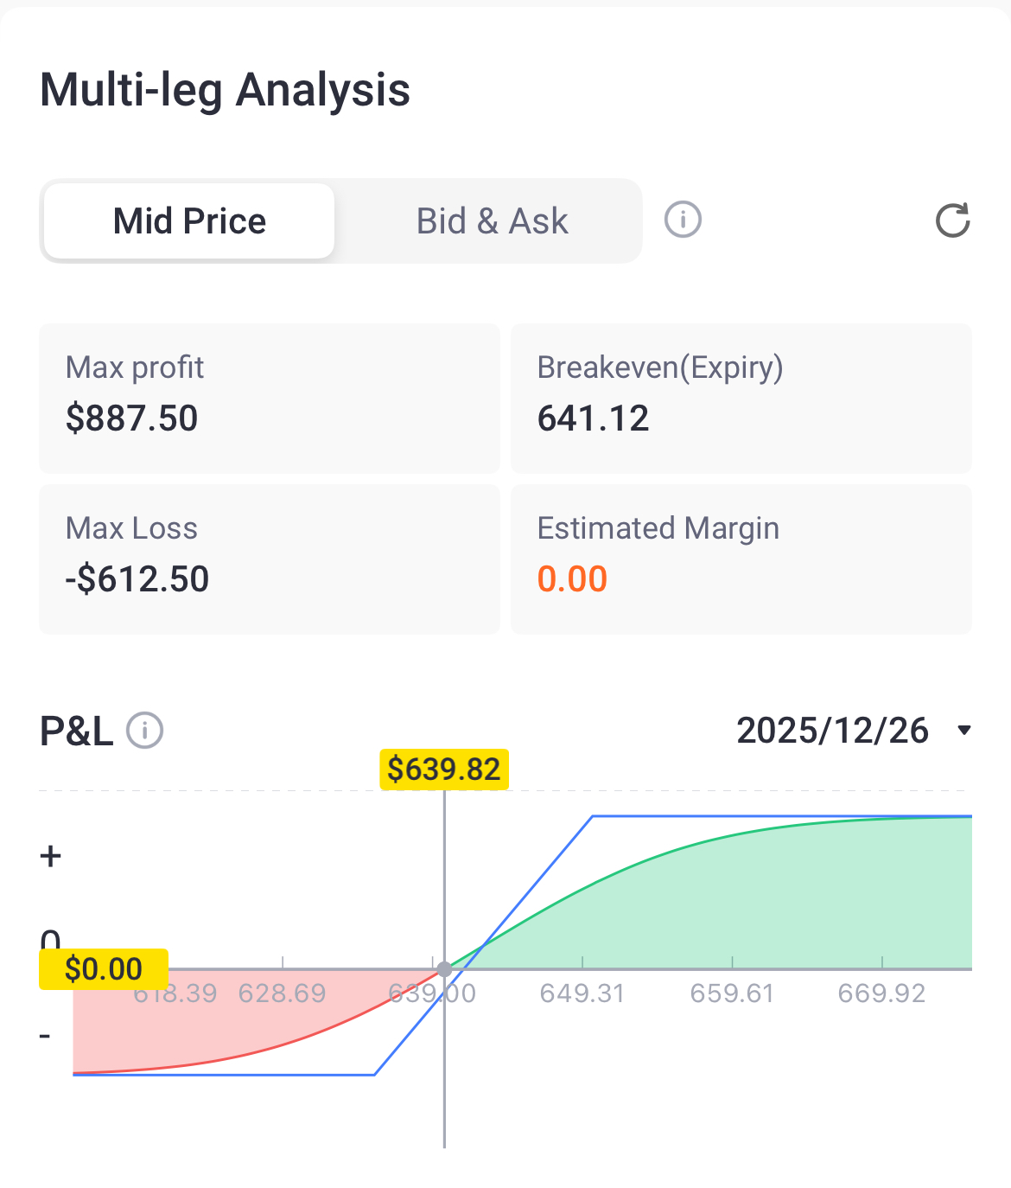The image size is (1011, 1188).
Task: Click the triangle arrow beside the date
Action: pyautogui.click(x=964, y=731)
